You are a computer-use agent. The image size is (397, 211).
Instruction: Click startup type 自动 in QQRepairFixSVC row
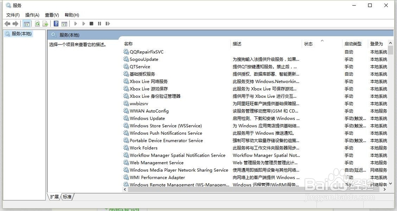click(x=349, y=52)
